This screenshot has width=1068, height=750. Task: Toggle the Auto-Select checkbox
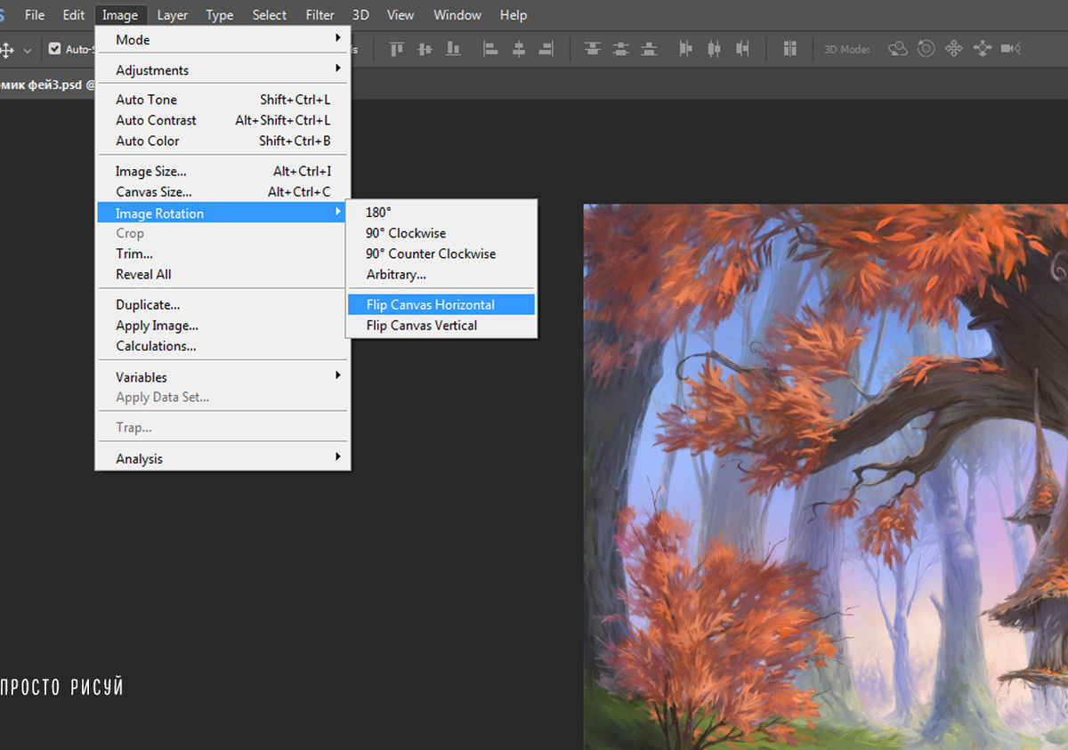[55, 49]
